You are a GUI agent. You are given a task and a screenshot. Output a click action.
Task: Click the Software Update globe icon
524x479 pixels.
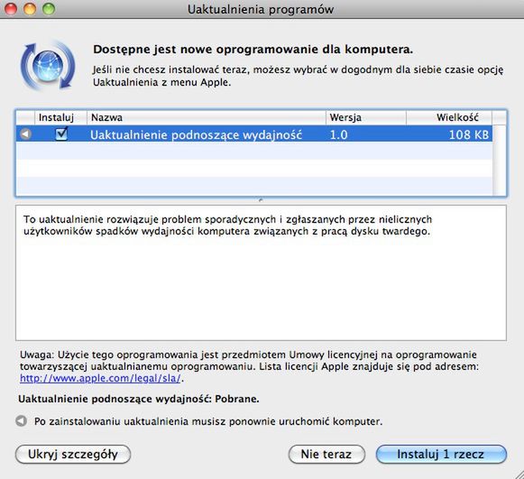(48, 66)
